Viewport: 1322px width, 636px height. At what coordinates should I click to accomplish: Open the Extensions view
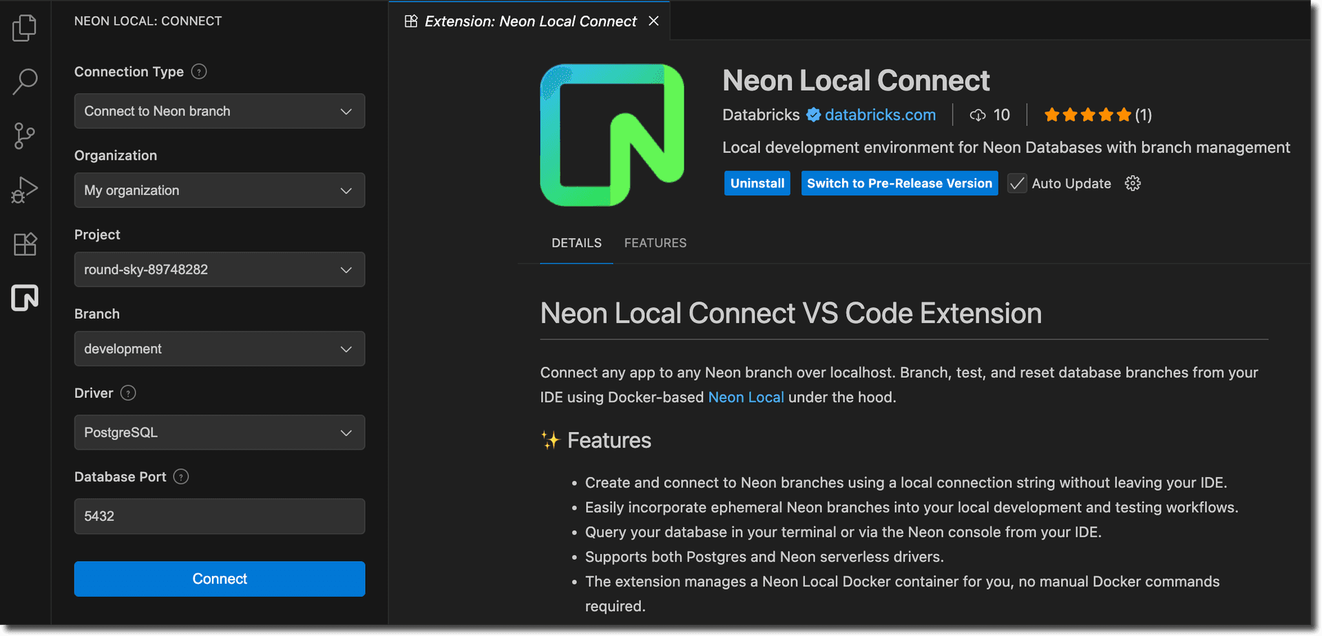(25, 244)
